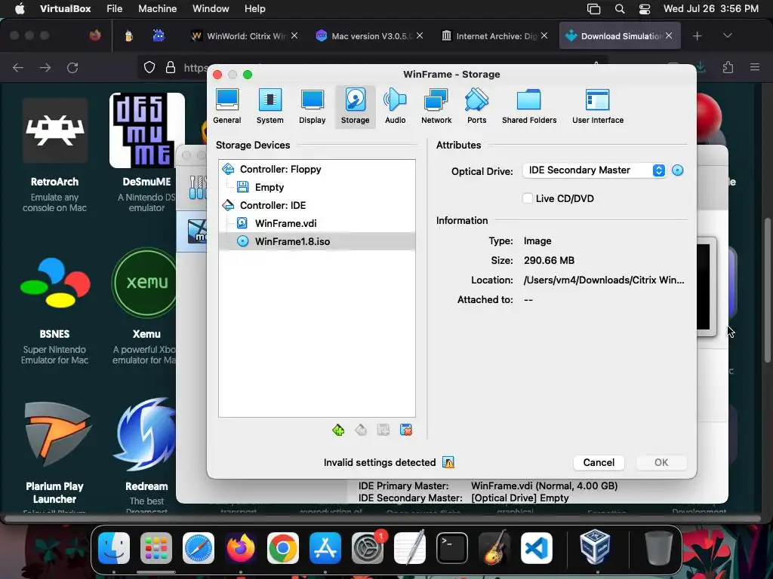
Task: Open the Apple menu
Action: click(x=19, y=9)
